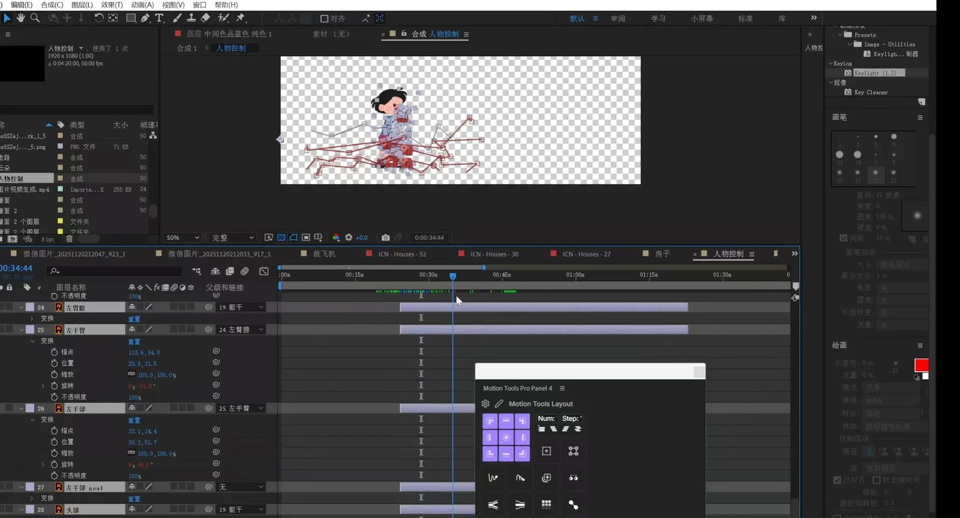Screen dimensions: 960x518
Task: Open parent dropdown of layer 27 showing 无
Action: [x=241, y=487]
